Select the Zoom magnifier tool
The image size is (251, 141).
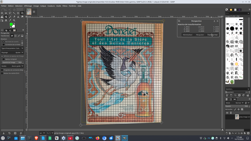(14, 20)
